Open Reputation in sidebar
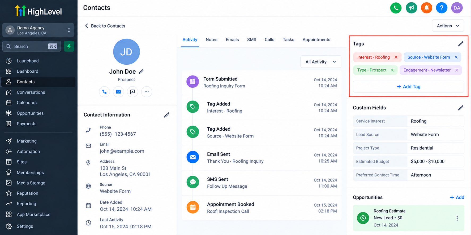This screenshot has width=471, height=235. 38,193
